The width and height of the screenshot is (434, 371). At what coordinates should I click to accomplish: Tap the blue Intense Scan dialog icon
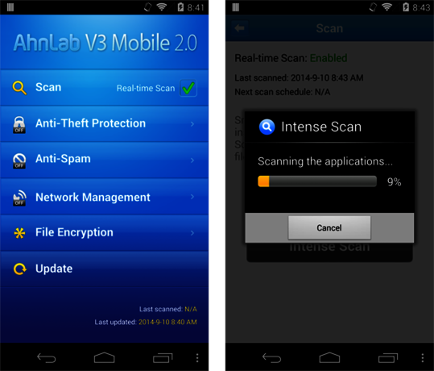pos(267,127)
